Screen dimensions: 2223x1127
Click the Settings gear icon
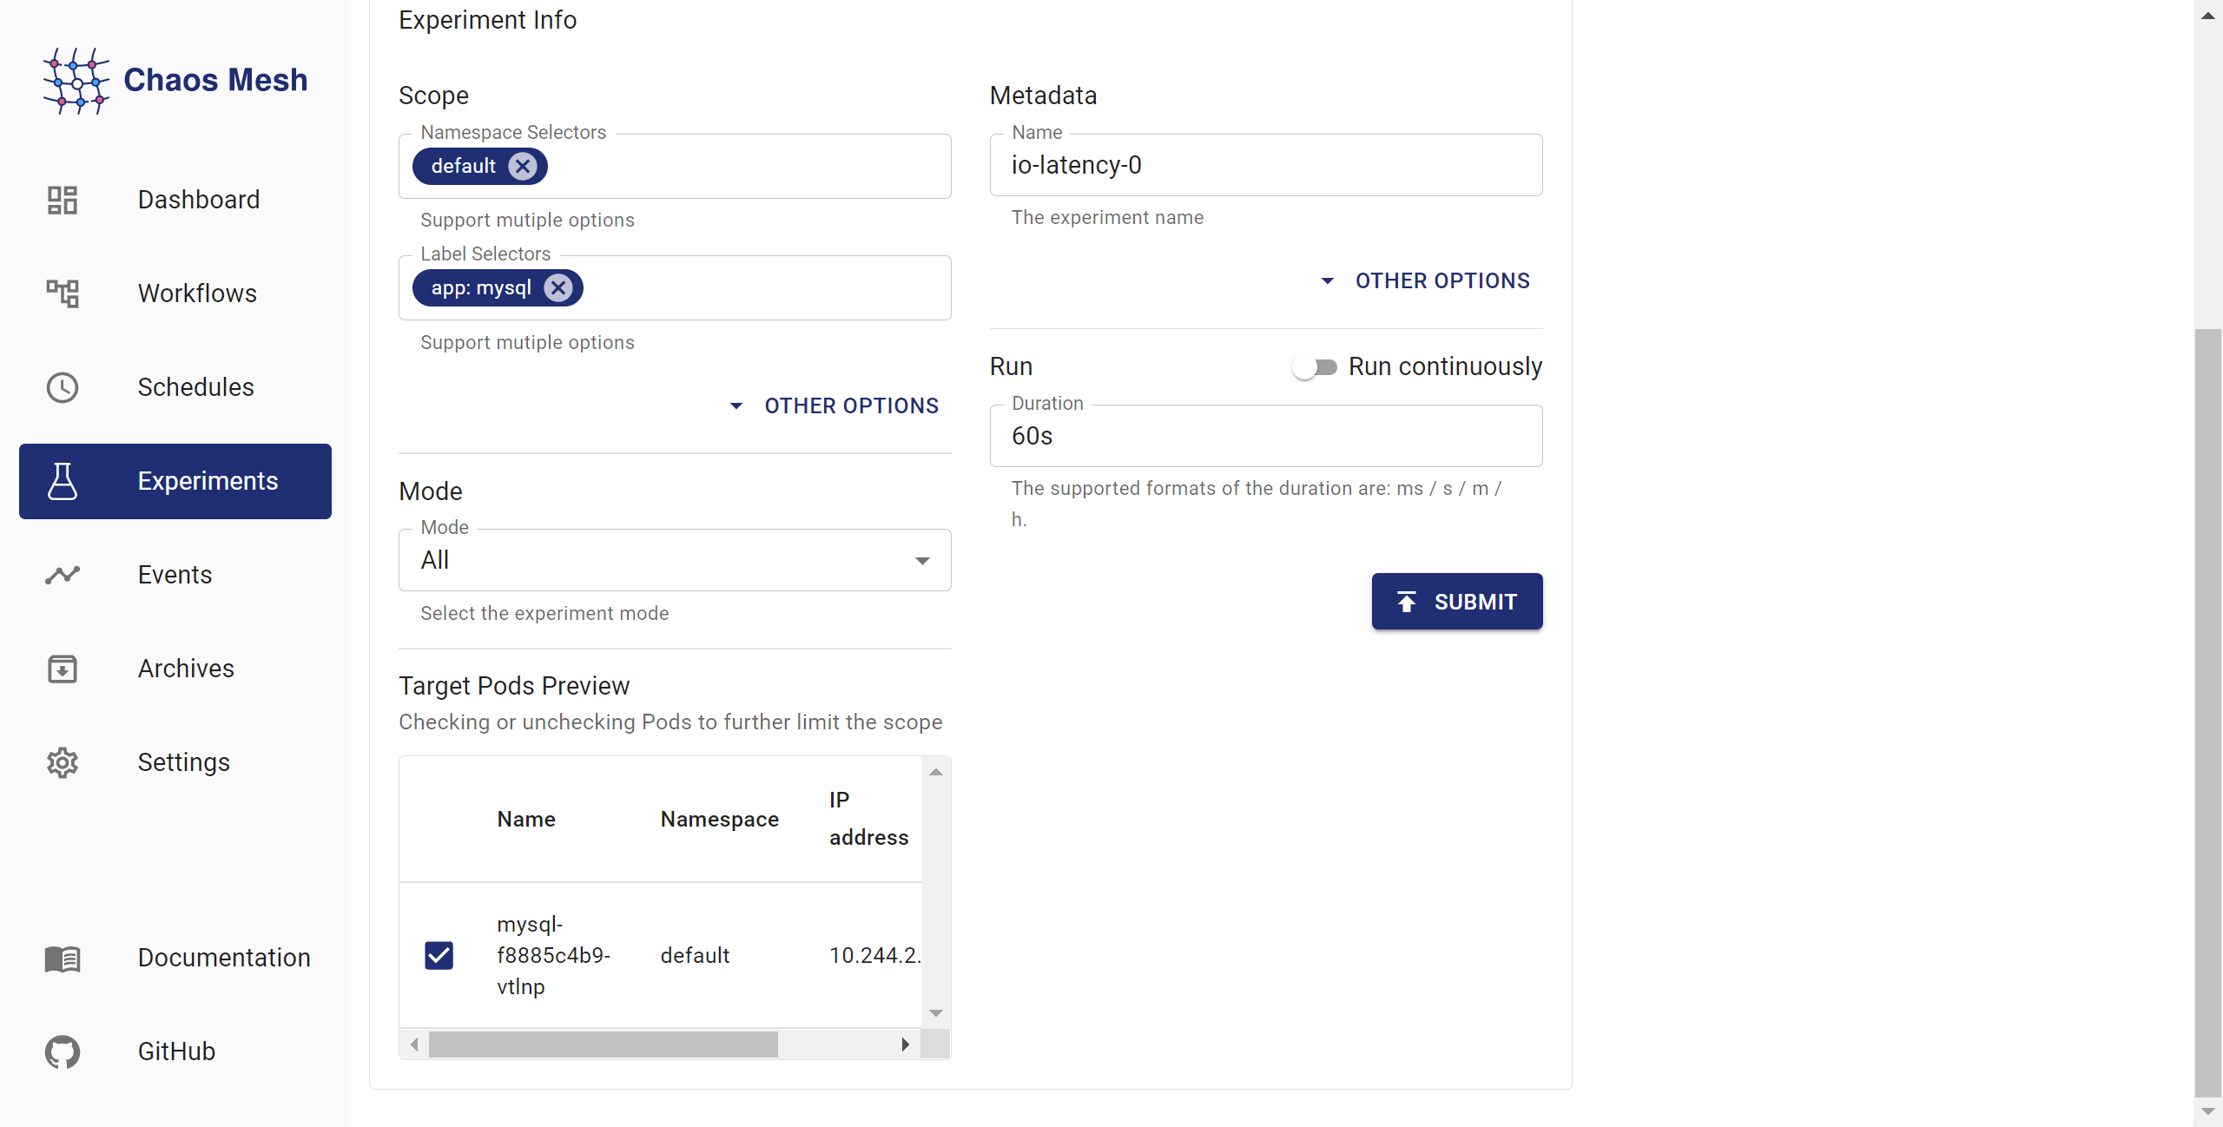click(63, 762)
